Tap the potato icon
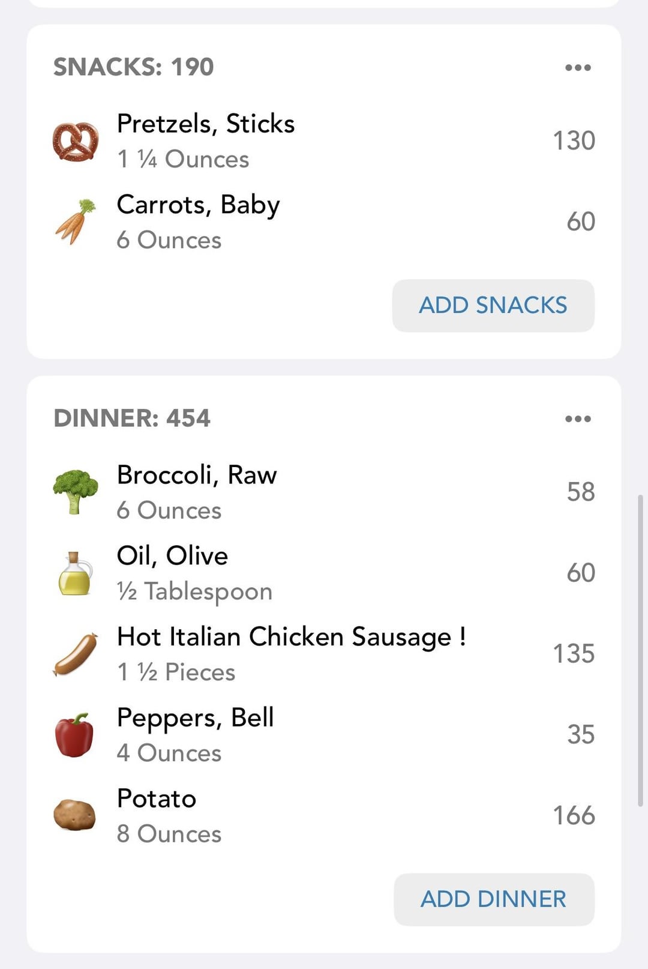The image size is (648, 969). (75, 815)
